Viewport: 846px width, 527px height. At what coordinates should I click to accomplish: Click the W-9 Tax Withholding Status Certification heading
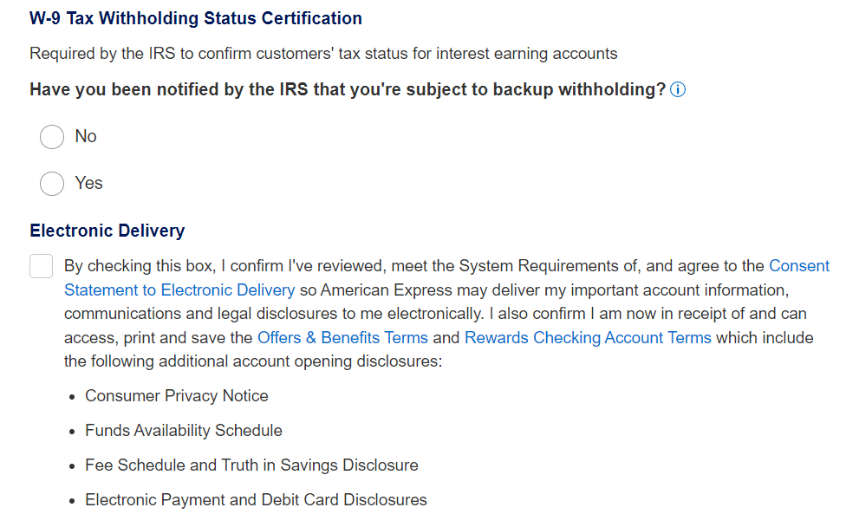pyautogui.click(x=196, y=18)
